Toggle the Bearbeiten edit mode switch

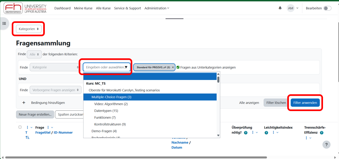point(327,8)
